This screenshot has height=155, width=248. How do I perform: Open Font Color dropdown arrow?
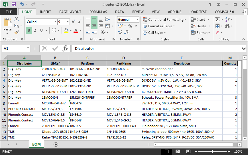coord(80,30)
